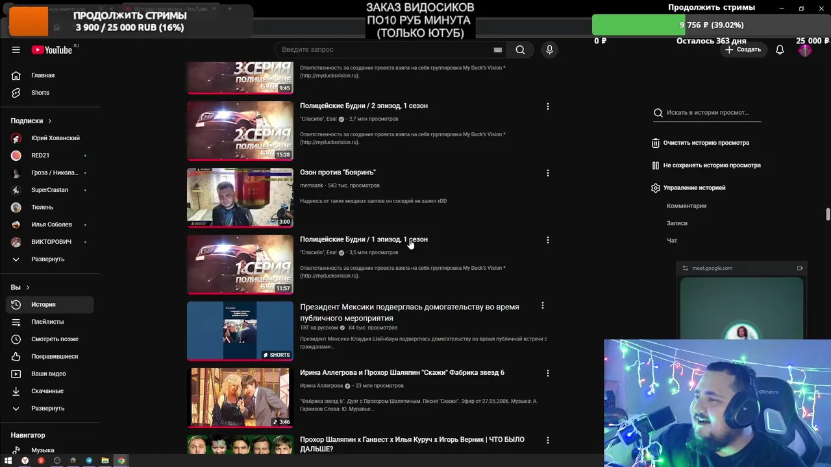The image size is (831, 467).
Task: Open the YouTube hamburger guide menu
Action: [16, 50]
